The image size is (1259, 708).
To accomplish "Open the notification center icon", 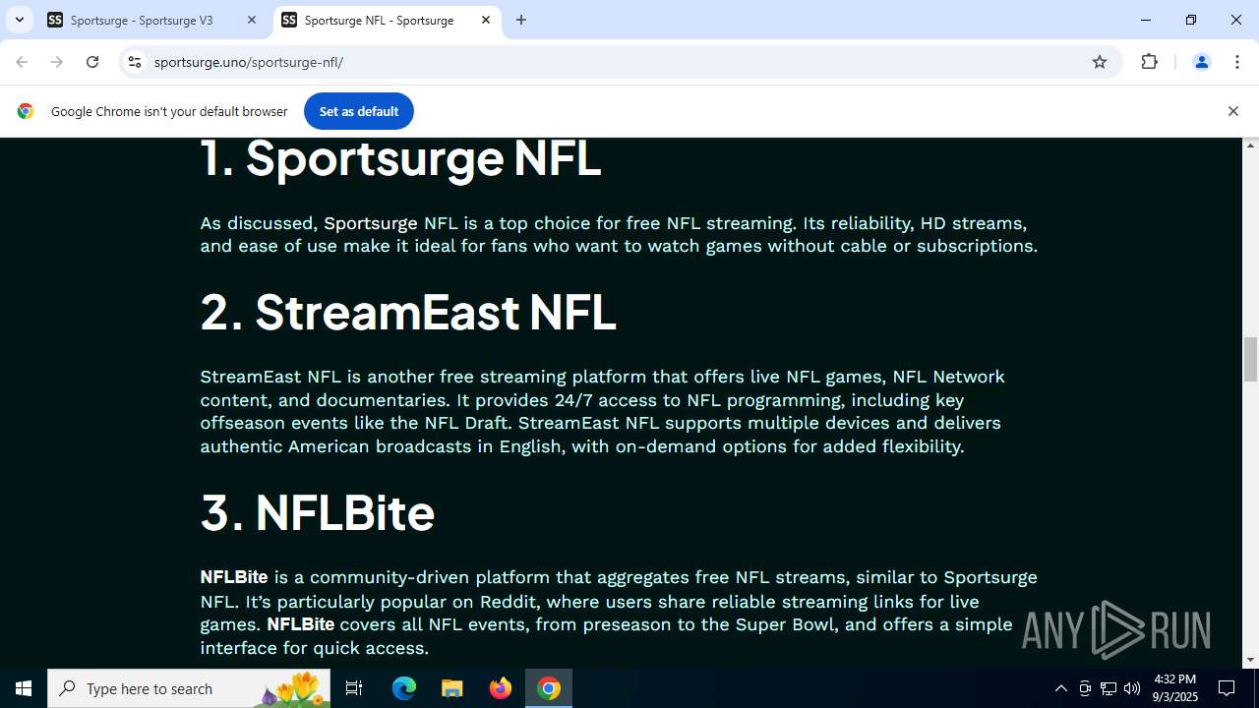I will [1227, 688].
